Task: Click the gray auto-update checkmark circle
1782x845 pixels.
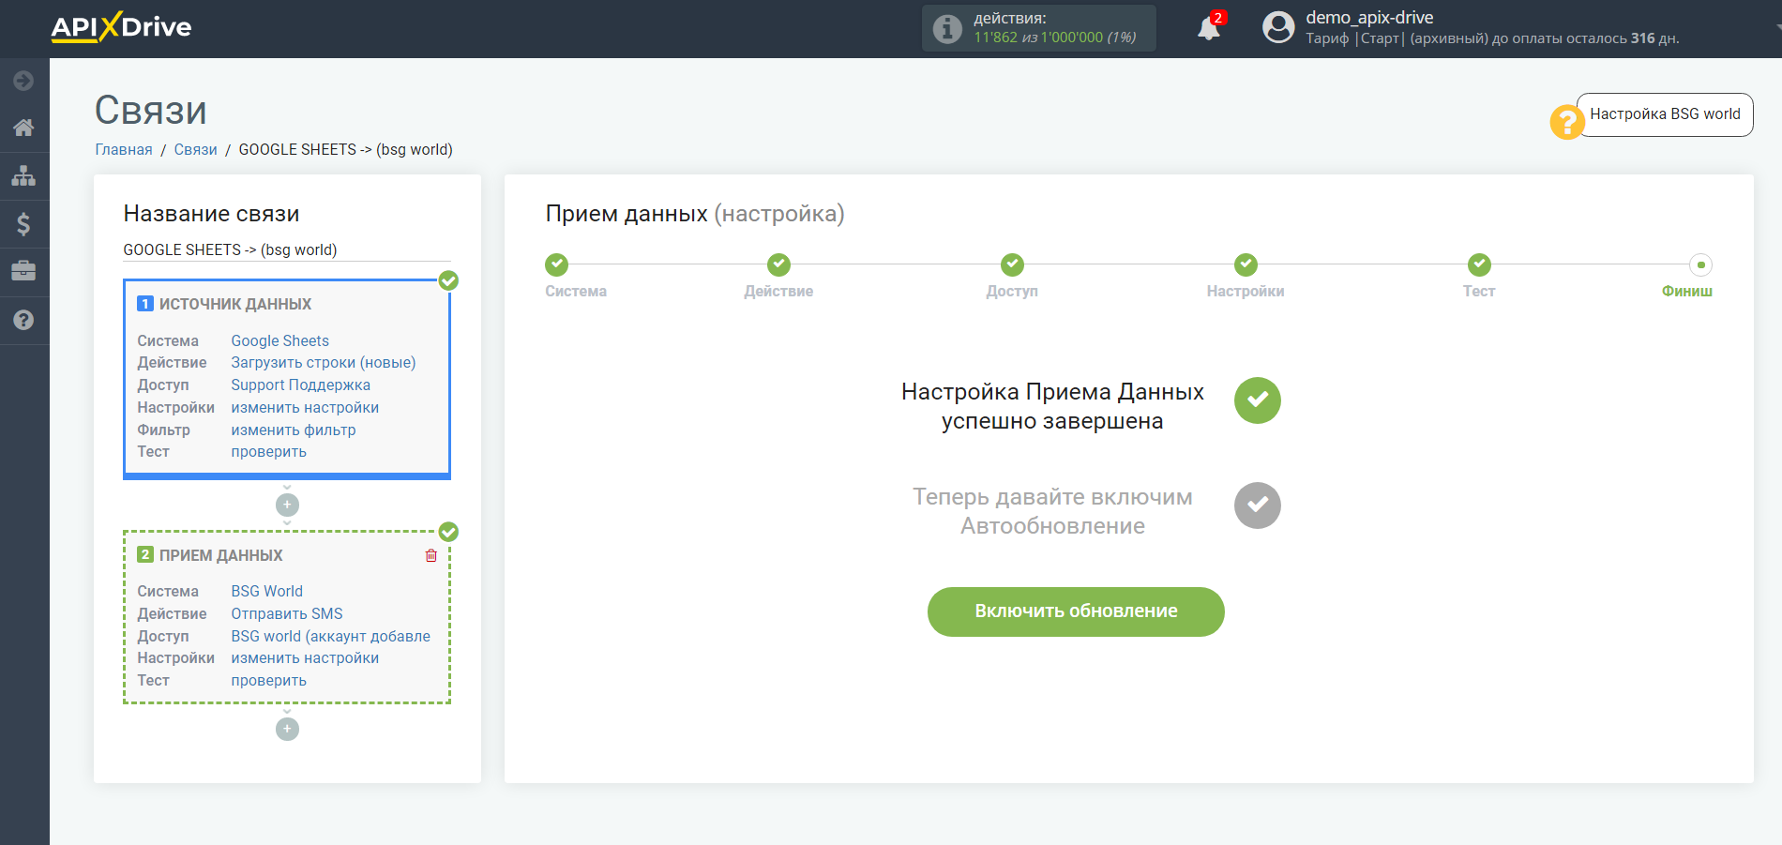Action: point(1257,505)
